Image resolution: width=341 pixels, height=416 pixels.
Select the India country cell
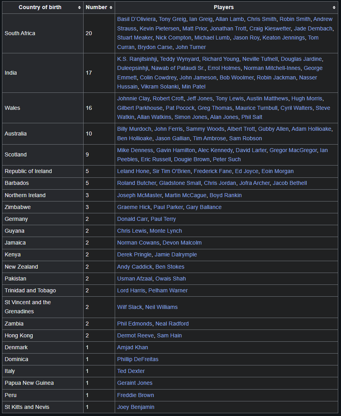click(x=43, y=73)
